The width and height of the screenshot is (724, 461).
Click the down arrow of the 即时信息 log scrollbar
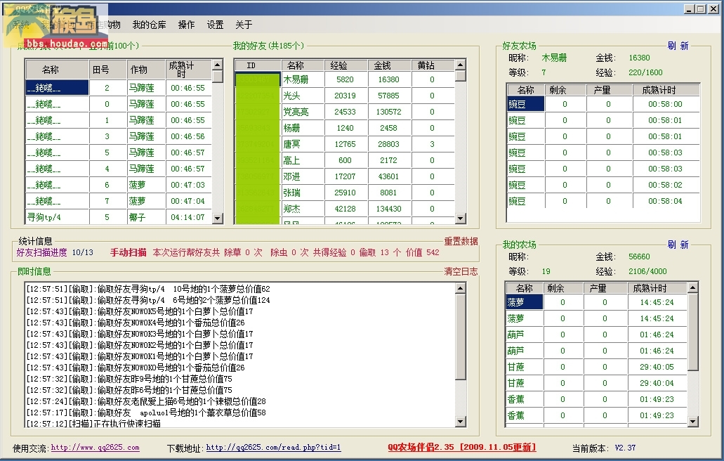click(x=461, y=421)
